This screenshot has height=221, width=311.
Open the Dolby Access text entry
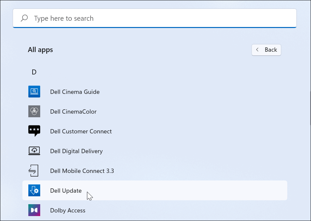tap(68, 210)
